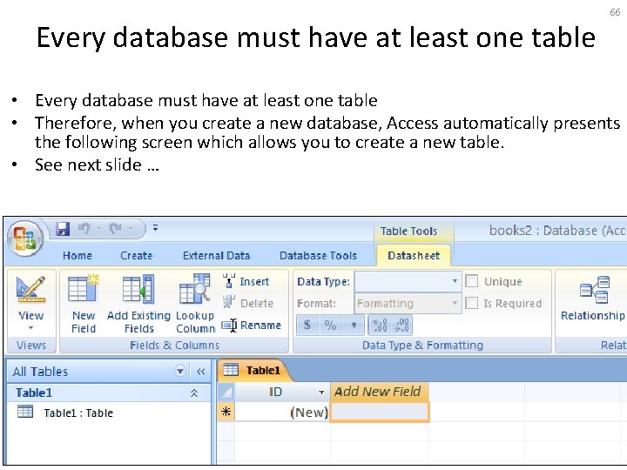Viewport: 627px width, 470px height.
Task: Select the Datasheet tab
Action: click(414, 256)
